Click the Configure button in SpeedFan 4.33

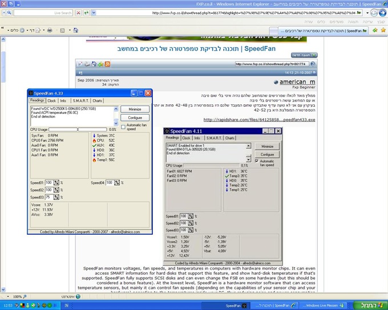click(x=135, y=117)
